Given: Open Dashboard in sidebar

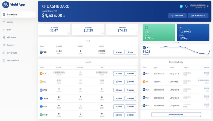Looking at the screenshot, I should [x=19, y=15].
